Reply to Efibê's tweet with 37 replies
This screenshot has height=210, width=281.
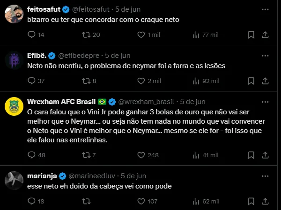click(32, 81)
